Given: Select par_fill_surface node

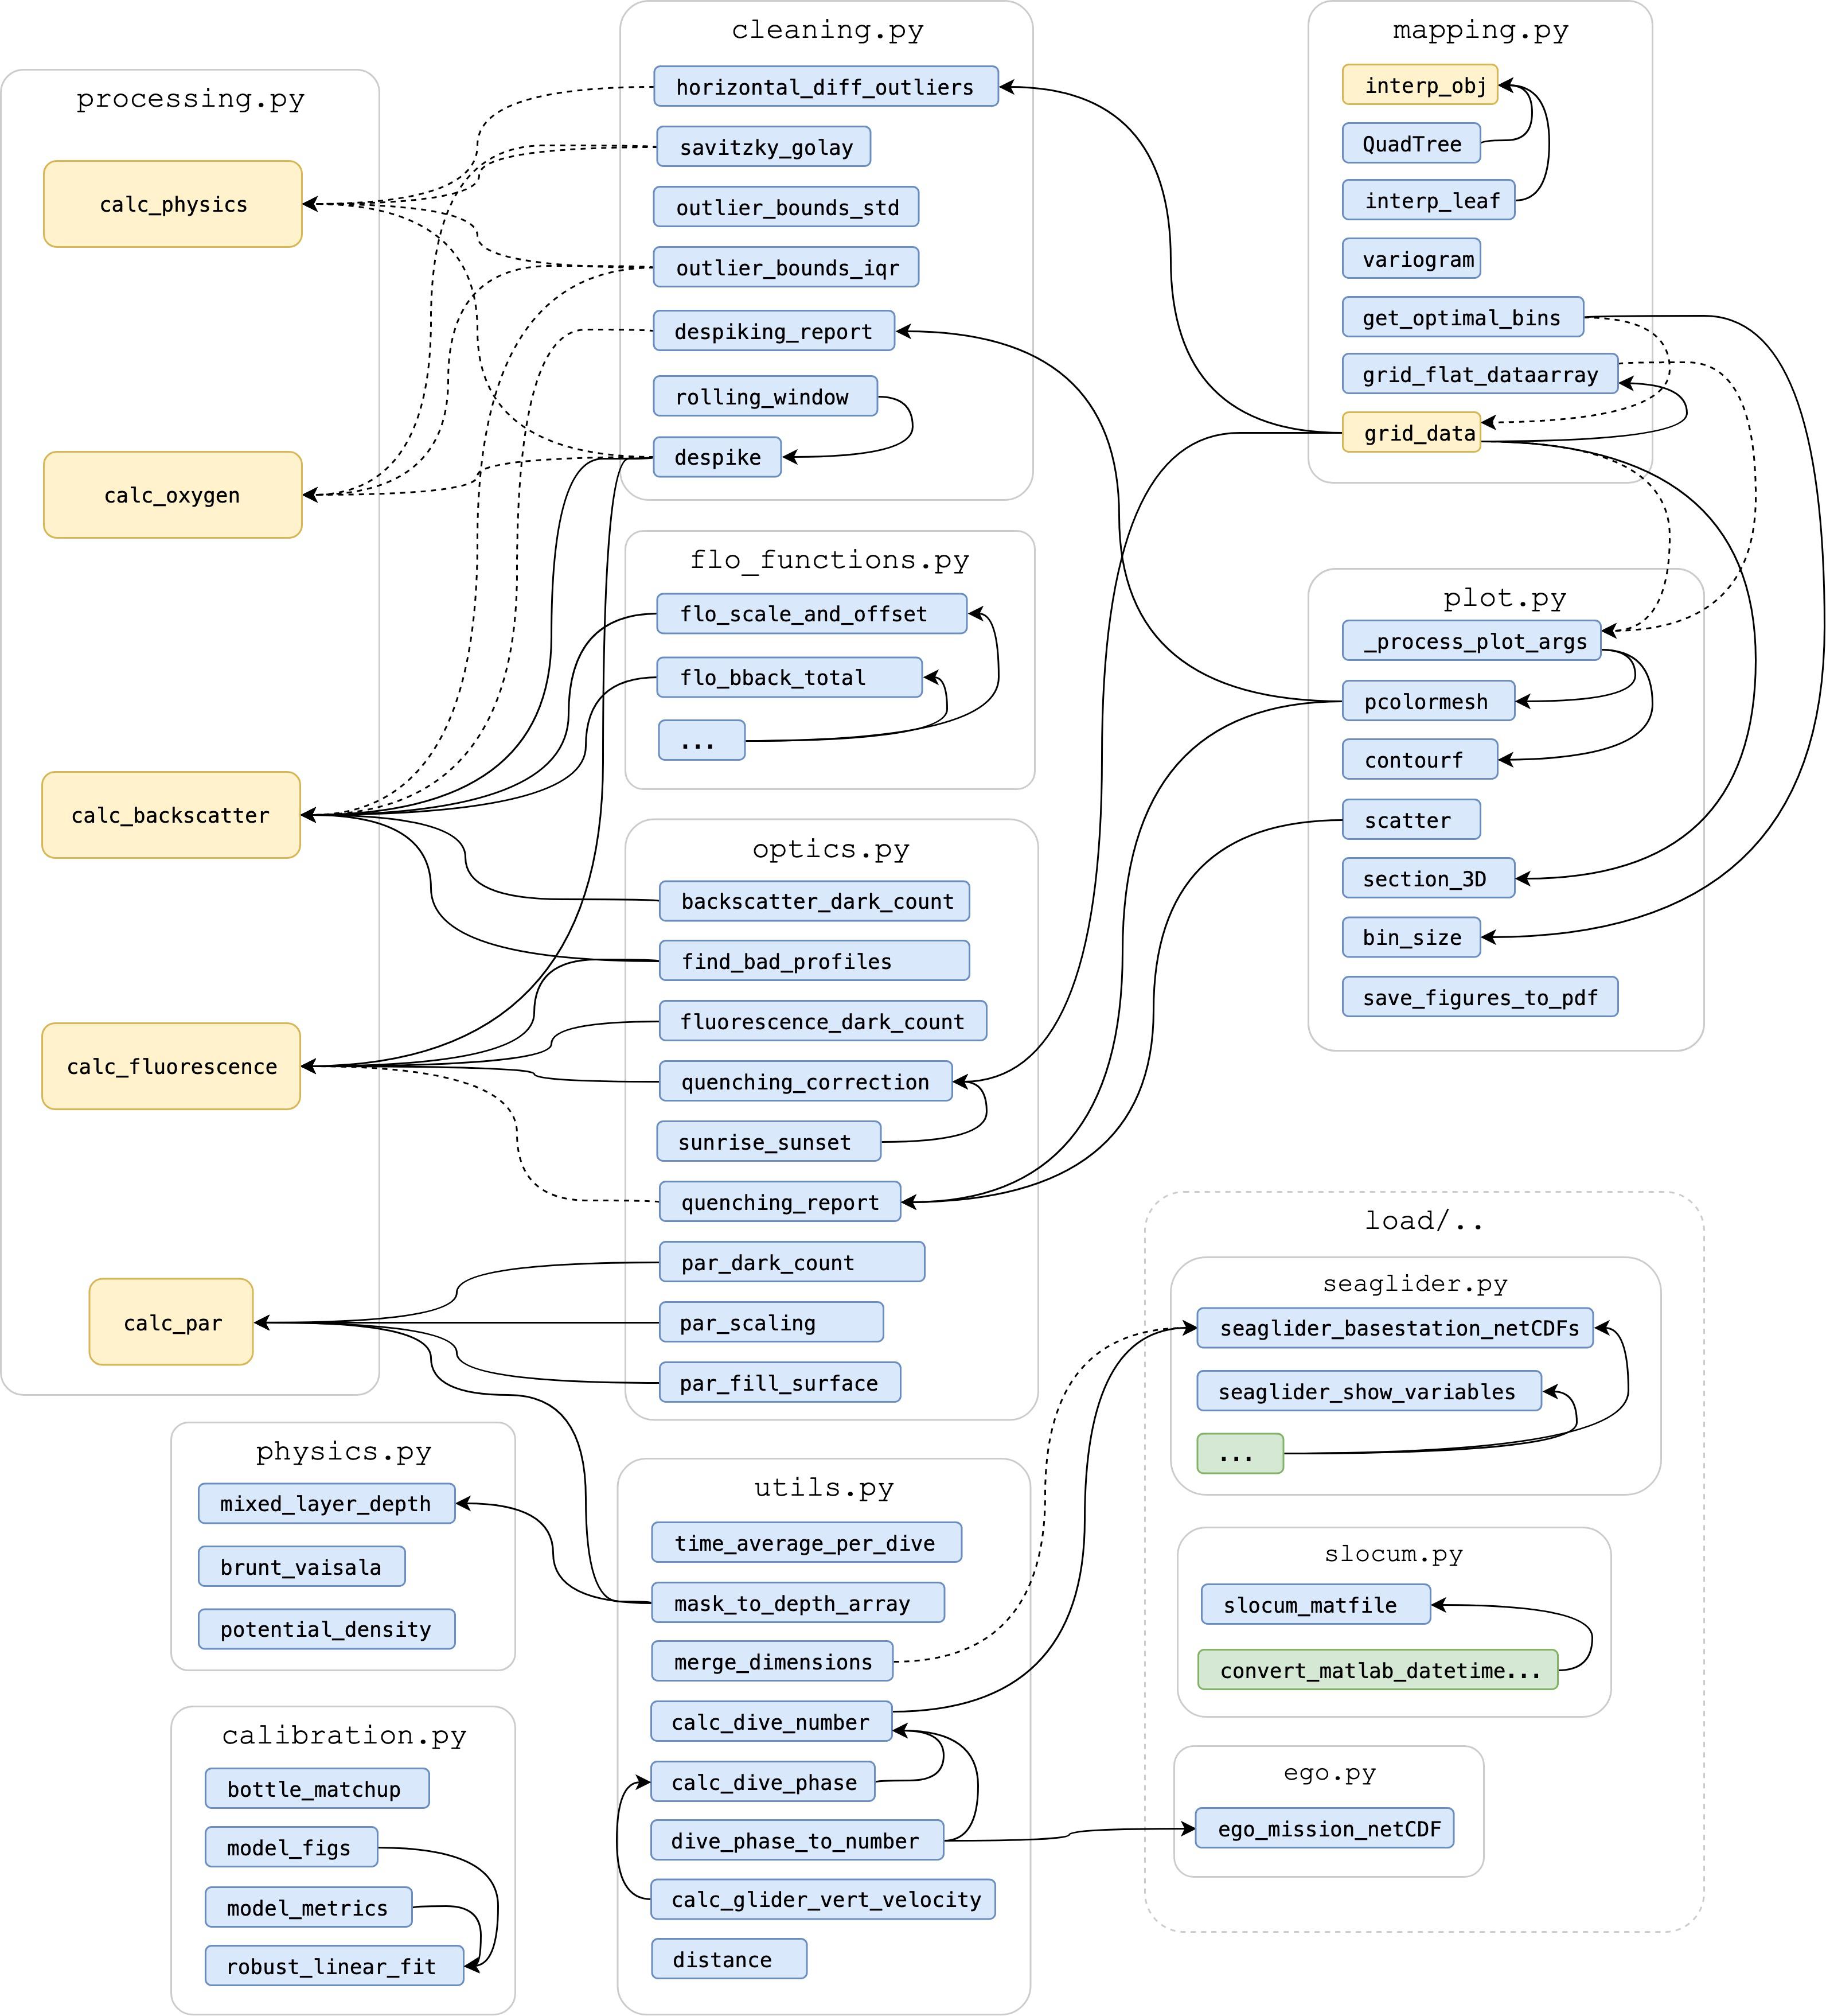Looking at the screenshot, I should click(x=779, y=1382).
